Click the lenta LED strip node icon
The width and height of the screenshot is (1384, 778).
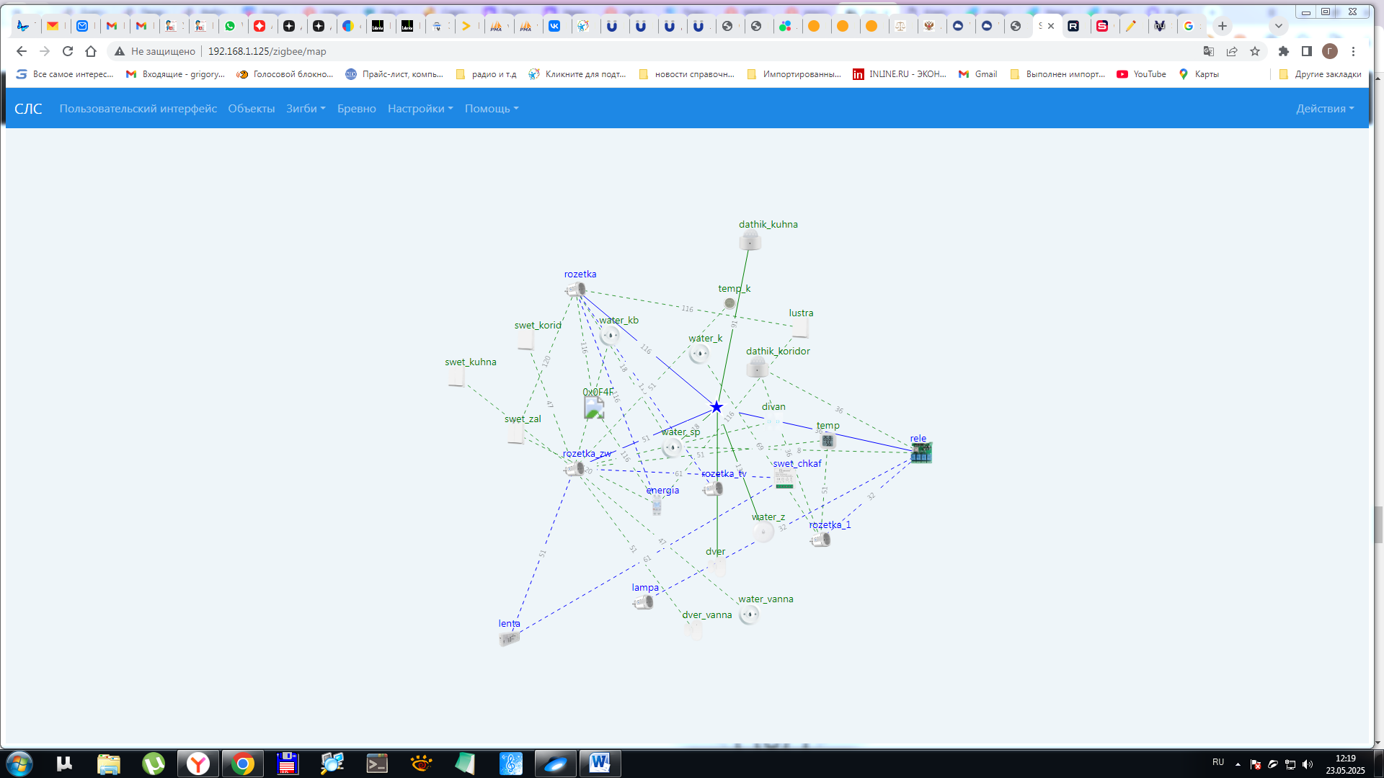click(509, 638)
